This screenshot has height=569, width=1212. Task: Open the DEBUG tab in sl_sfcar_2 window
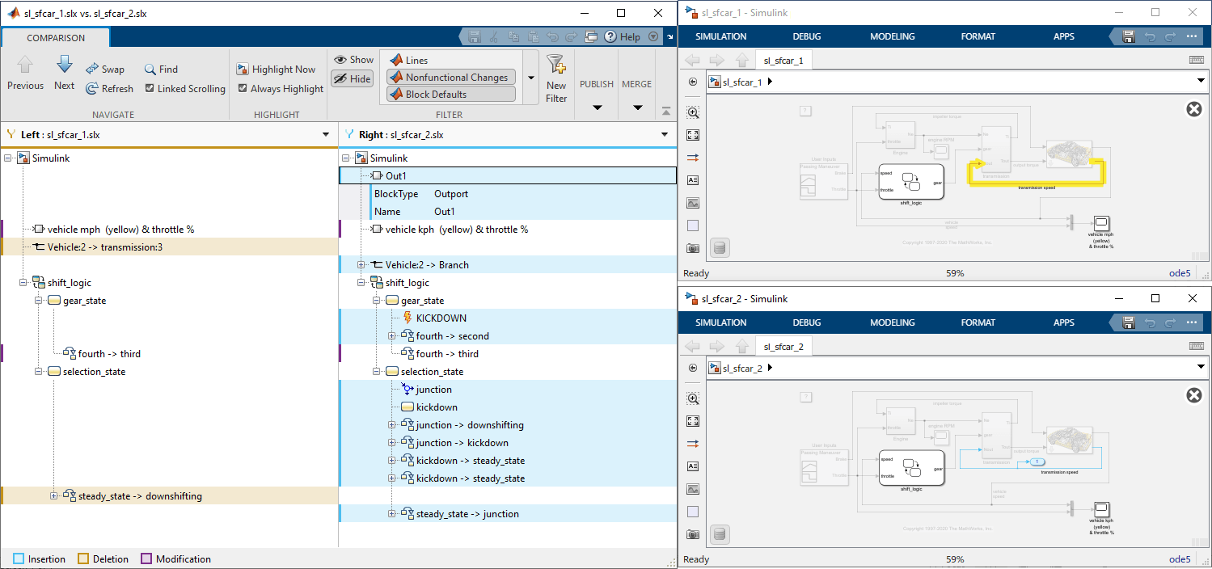pyautogui.click(x=806, y=322)
